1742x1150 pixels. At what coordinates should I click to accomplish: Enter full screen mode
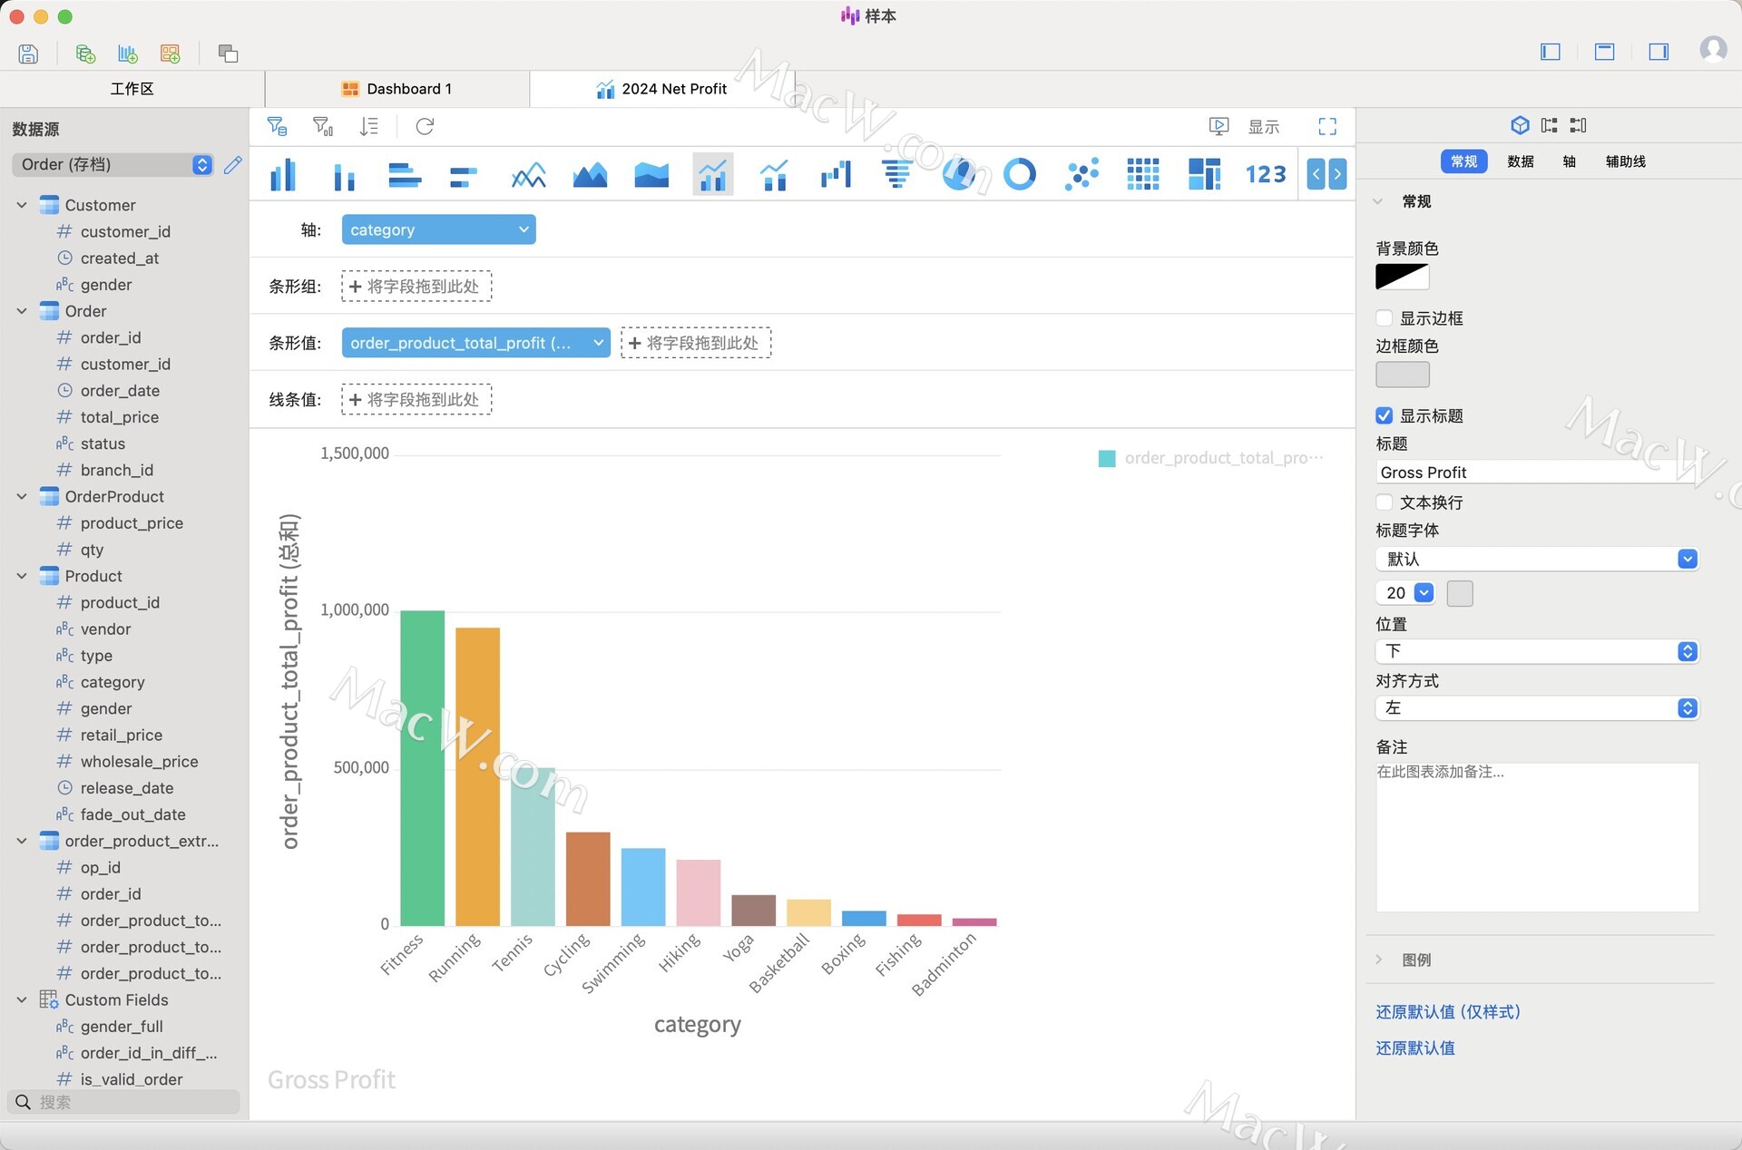[1327, 126]
